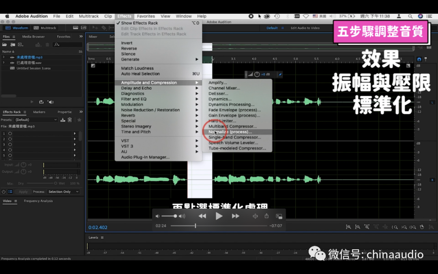Expand Delay and Echo submenu
This screenshot has height=274, width=438.
click(x=159, y=88)
